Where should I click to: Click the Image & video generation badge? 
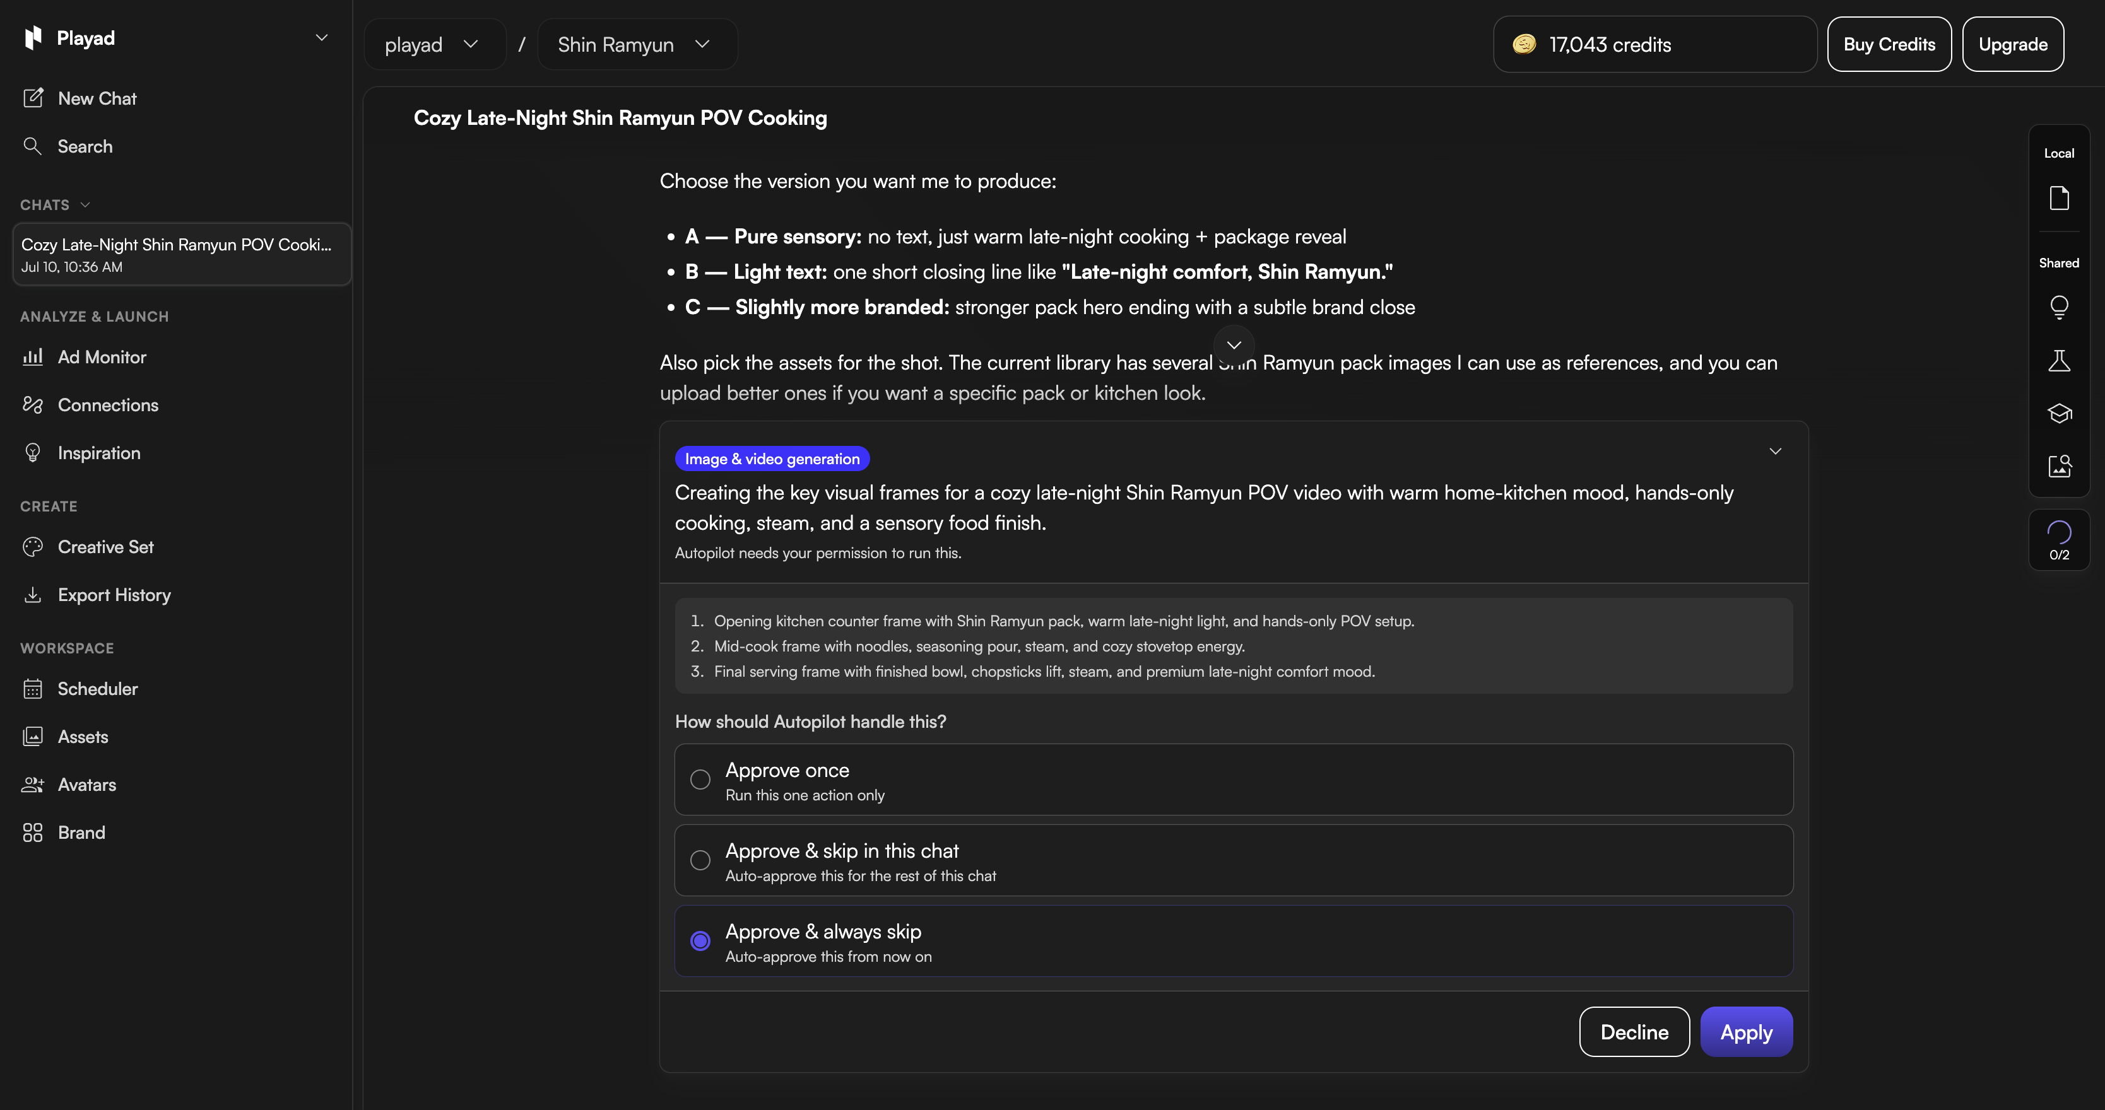point(772,459)
